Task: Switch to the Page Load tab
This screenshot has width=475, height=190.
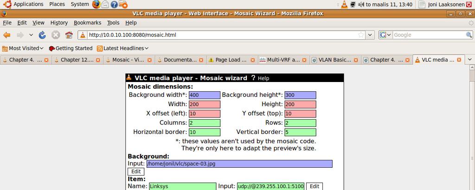Action: click(x=232, y=60)
